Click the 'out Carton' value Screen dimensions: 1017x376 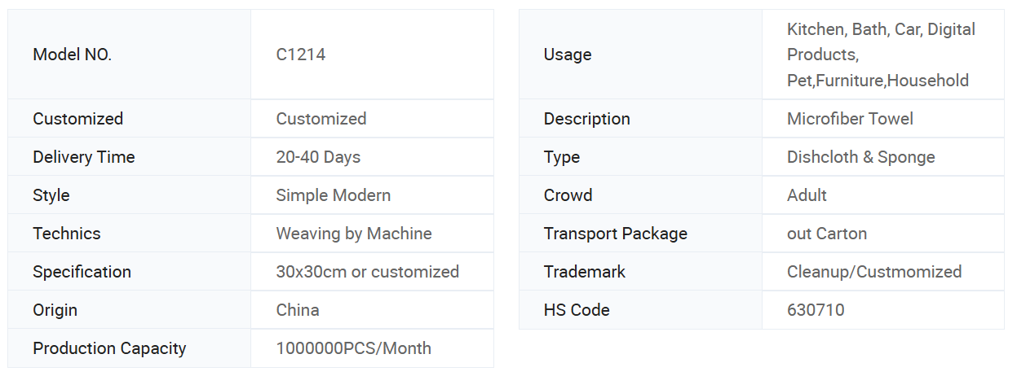tap(827, 234)
